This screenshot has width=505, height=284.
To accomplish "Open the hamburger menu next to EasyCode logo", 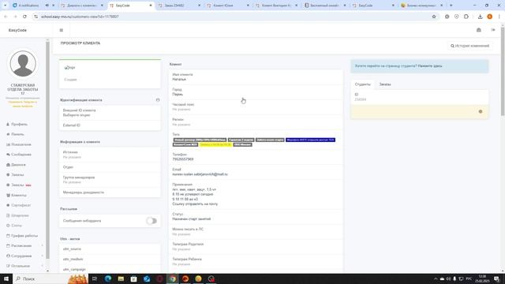I will (62, 30).
